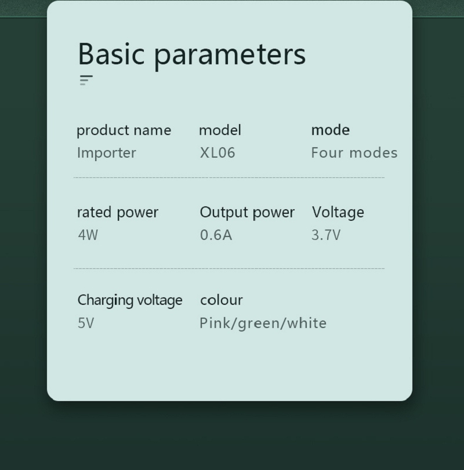Click the "XL06" model value

(217, 153)
